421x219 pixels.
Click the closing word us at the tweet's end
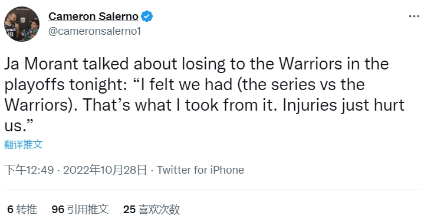click(x=13, y=126)
